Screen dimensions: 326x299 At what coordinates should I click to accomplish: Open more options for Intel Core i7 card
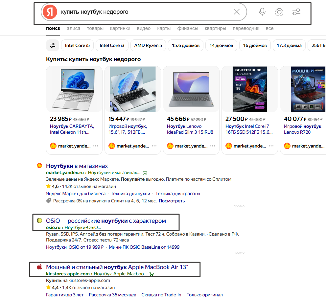click(271, 146)
